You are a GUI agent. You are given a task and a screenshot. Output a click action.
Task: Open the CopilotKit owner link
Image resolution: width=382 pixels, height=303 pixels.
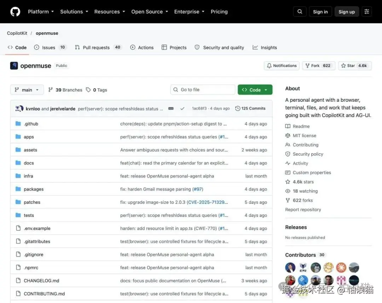pos(17,33)
